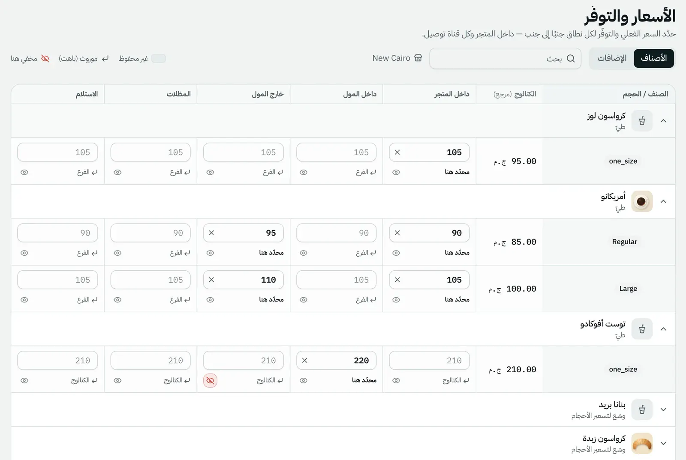Toggle Regular أمريكانو outside-mall visibility eye

210,253
